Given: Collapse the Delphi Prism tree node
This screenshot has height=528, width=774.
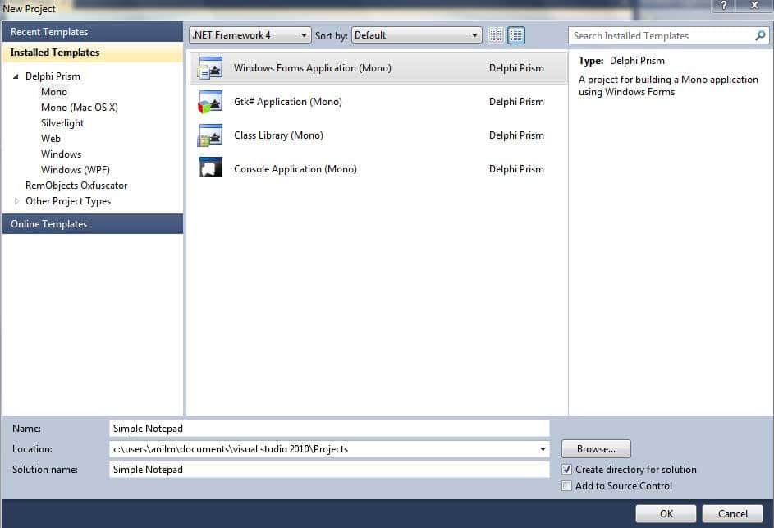Looking at the screenshot, I should [x=16, y=76].
